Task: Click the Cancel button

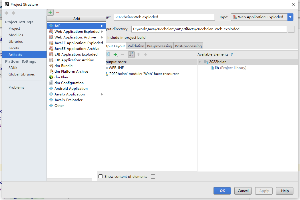Action: (243, 191)
